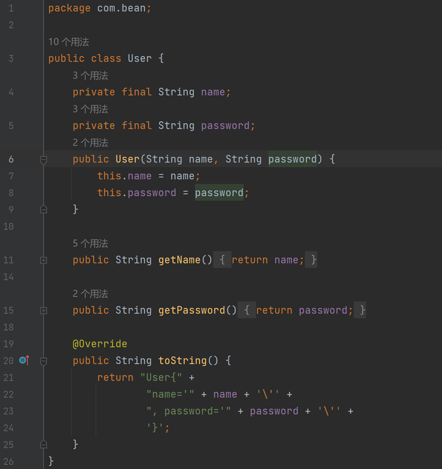This screenshot has height=469, width=442.
Task: Click the folded '{' placeholder after getName()
Action: [x=222, y=259]
